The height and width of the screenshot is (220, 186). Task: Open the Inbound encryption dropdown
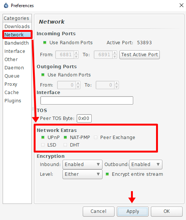[82, 164]
